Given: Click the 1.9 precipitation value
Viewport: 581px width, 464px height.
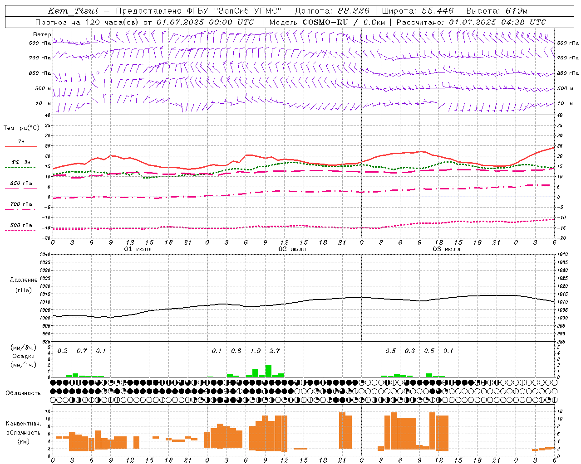Looking at the screenshot, I should pyautogui.click(x=256, y=351).
